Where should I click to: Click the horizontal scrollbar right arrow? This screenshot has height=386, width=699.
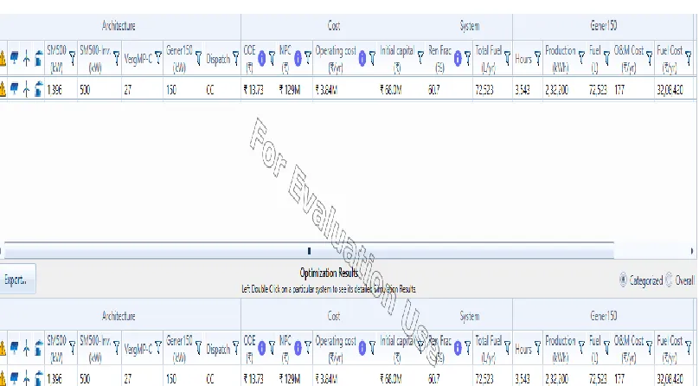pyautogui.click(x=692, y=251)
